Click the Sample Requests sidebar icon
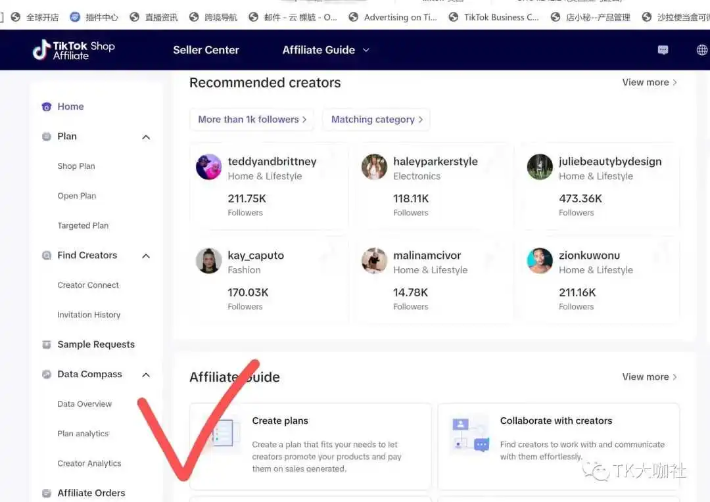This screenshot has width=710, height=502. pyautogui.click(x=47, y=344)
